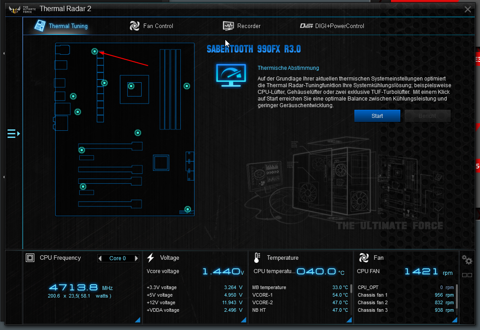Click the CPU temperature 040.0 reading
The image size is (480, 330).
(321, 272)
